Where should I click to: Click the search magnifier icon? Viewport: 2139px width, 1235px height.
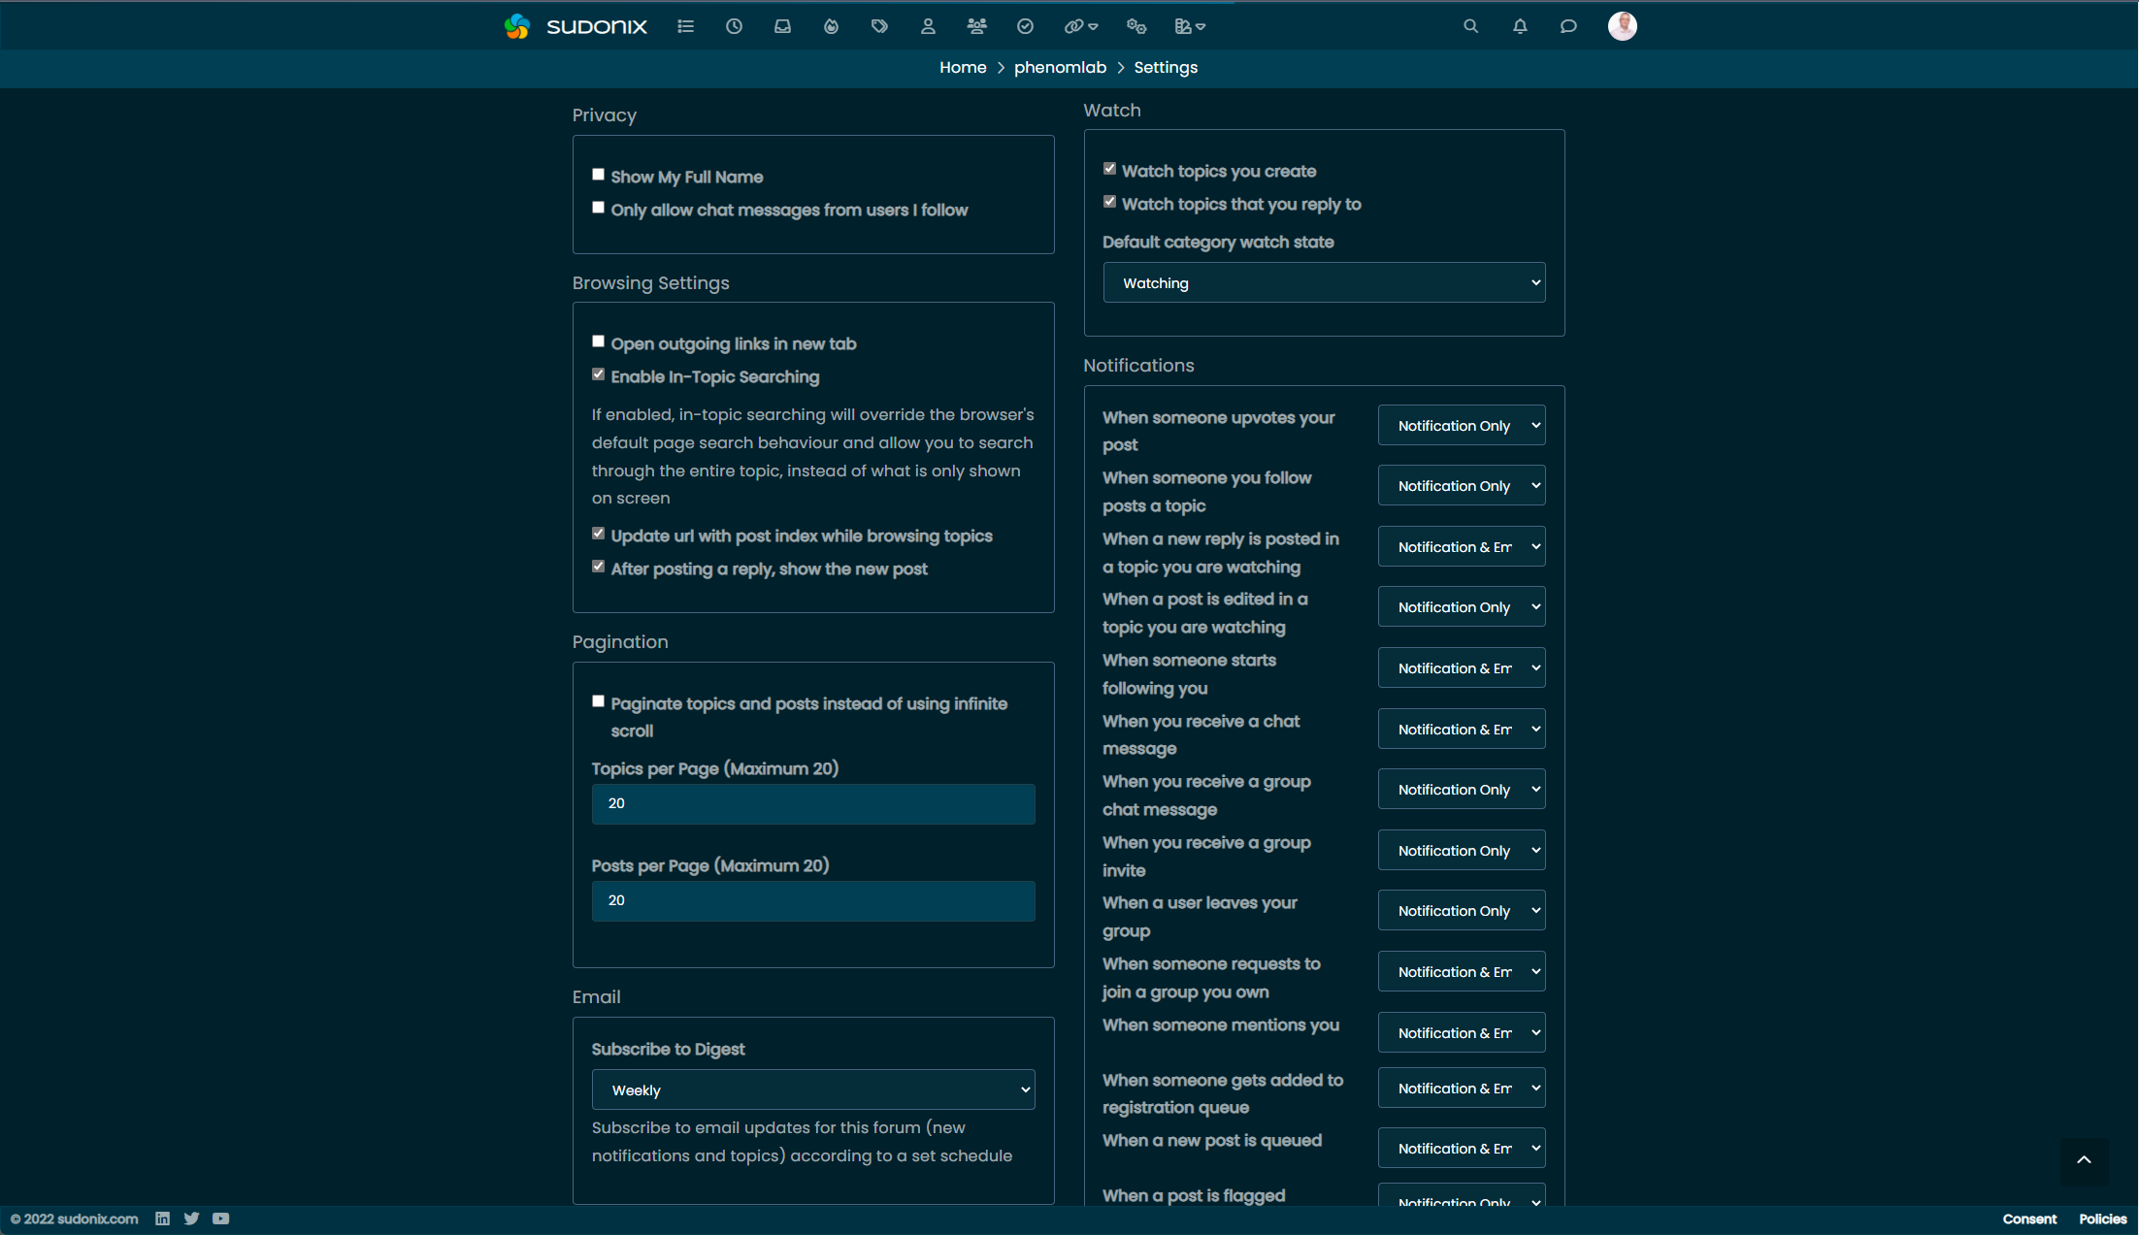coord(1471,26)
